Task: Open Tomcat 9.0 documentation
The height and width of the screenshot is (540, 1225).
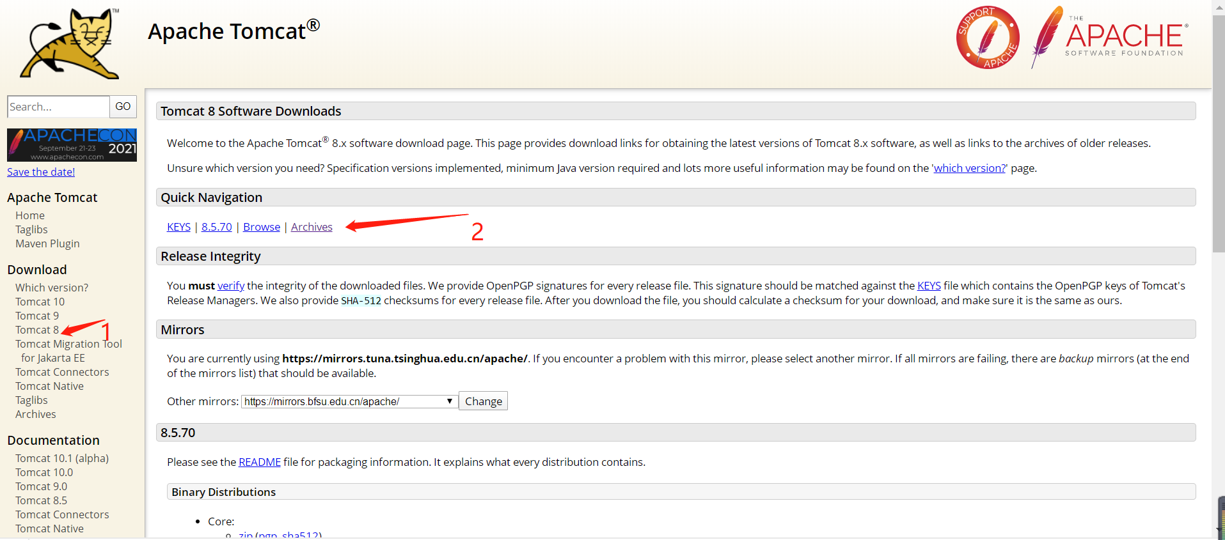Action: point(41,486)
